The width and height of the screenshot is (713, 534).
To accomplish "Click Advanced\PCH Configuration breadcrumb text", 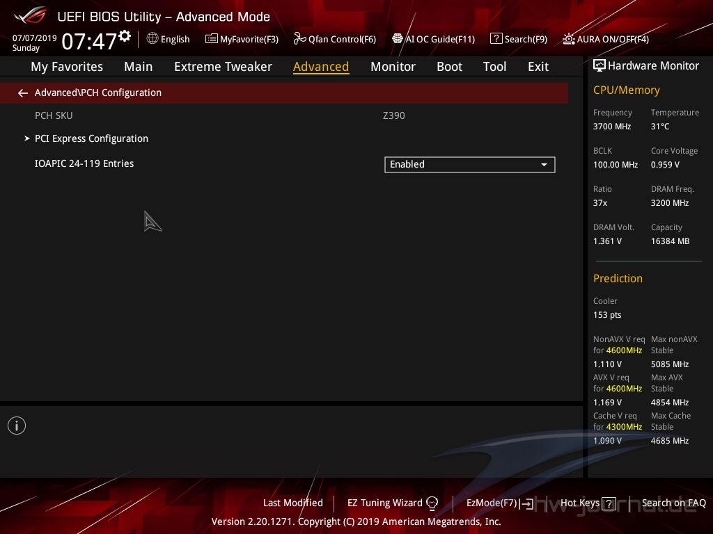I will pos(97,92).
